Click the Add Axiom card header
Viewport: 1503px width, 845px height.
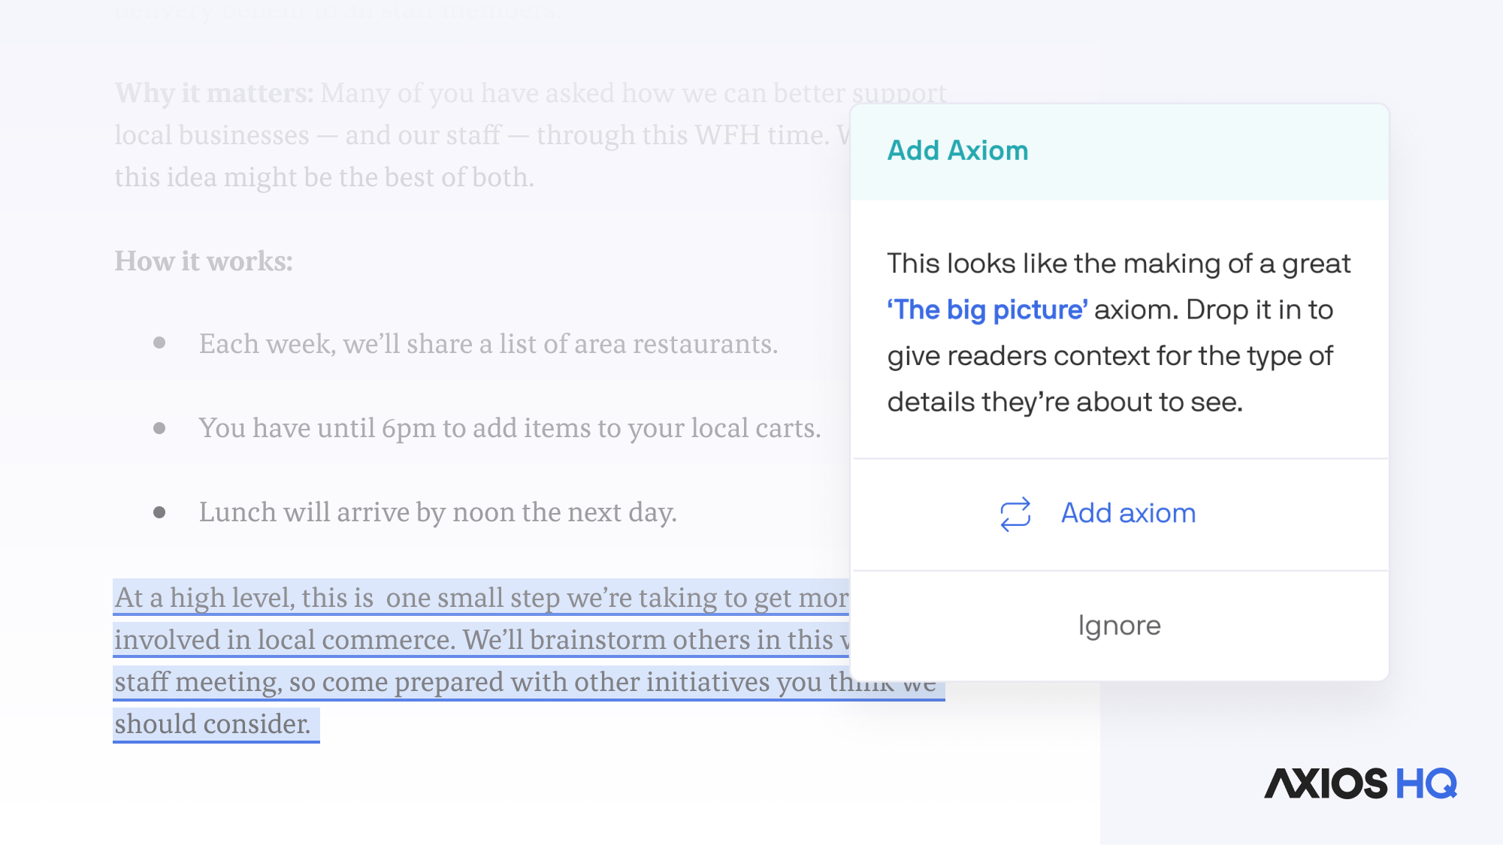tap(957, 151)
